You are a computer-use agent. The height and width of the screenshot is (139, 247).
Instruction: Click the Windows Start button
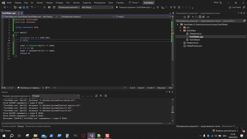point(3,136)
